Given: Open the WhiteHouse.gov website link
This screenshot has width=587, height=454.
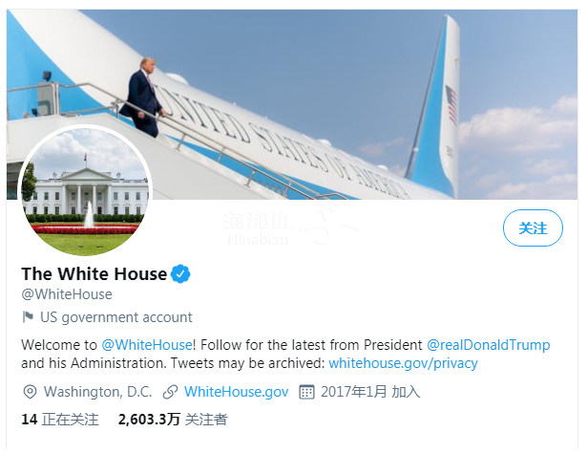Looking at the screenshot, I should tap(236, 392).
